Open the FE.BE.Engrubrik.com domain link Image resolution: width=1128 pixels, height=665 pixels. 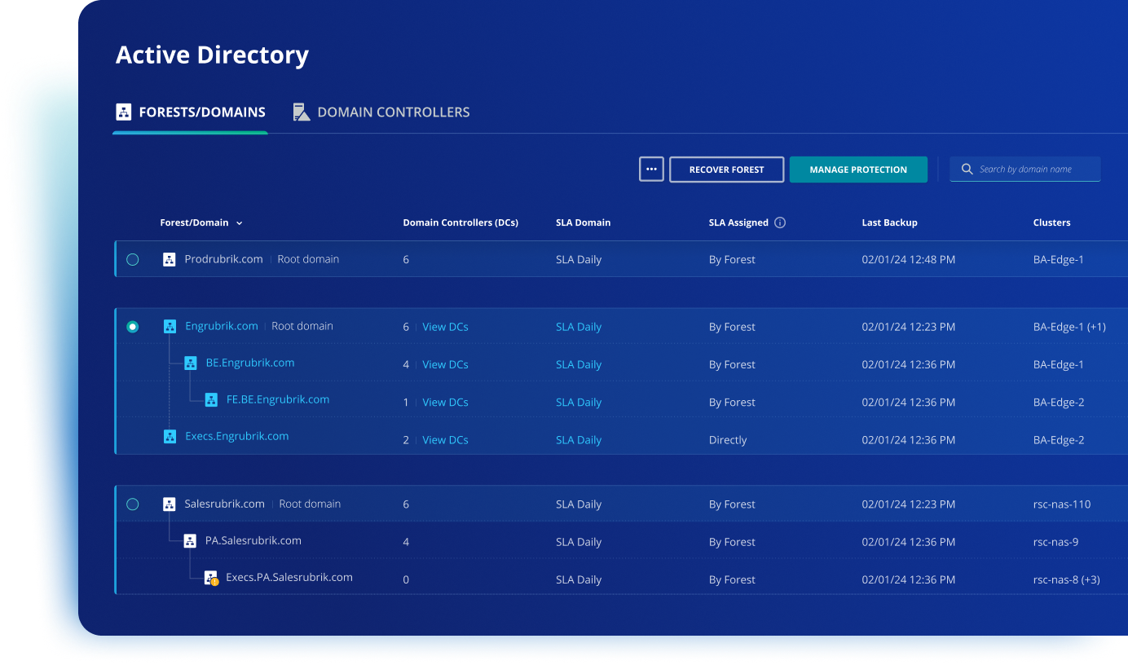click(x=278, y=399)
